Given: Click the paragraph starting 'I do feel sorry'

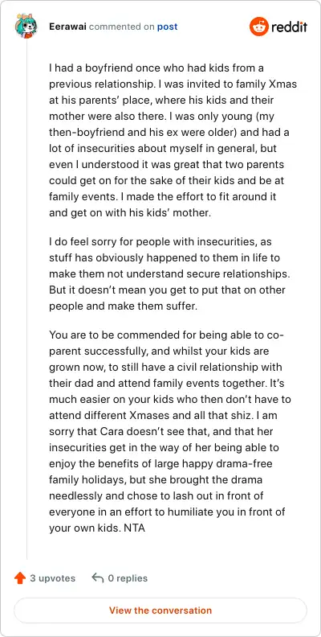Looking at the screenshot, I should tap(170, 273).
